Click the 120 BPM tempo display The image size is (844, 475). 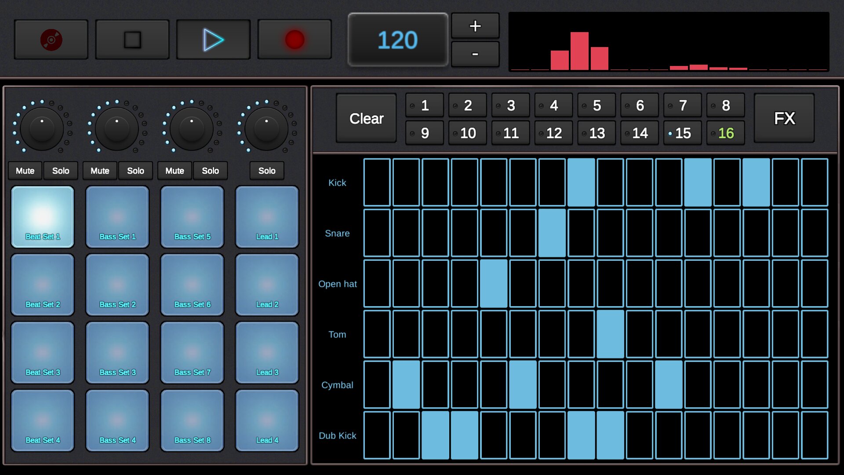397,40
